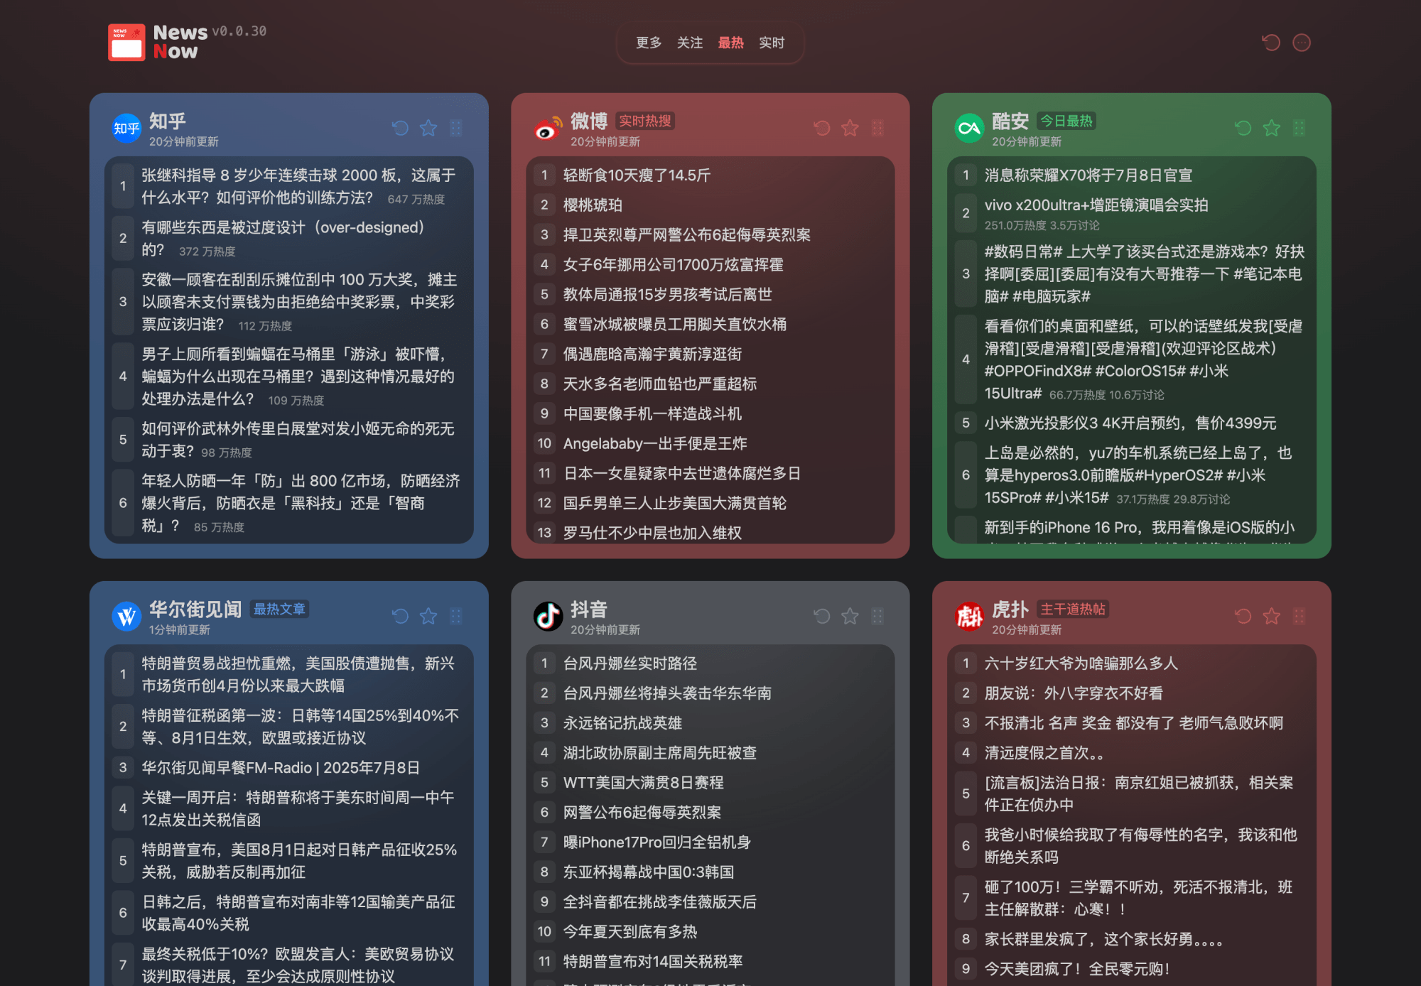The height and width of the screenshot is (986, 1421).
Task: Click the 酷安 source logo
Action: 969,128
